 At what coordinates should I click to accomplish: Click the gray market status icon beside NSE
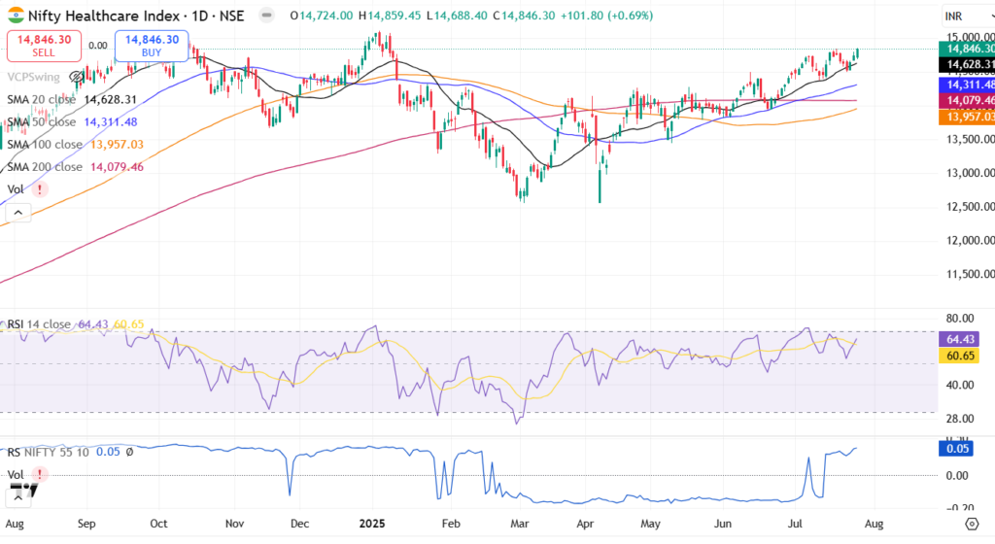tap(266, 16)
